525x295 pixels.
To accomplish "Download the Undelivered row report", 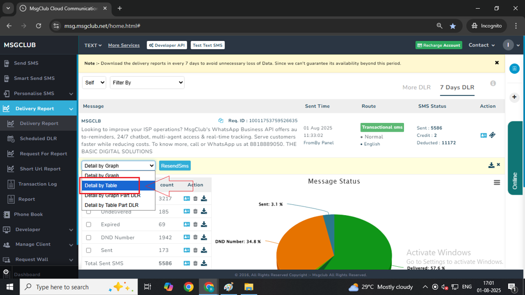I will click(204, 212).
